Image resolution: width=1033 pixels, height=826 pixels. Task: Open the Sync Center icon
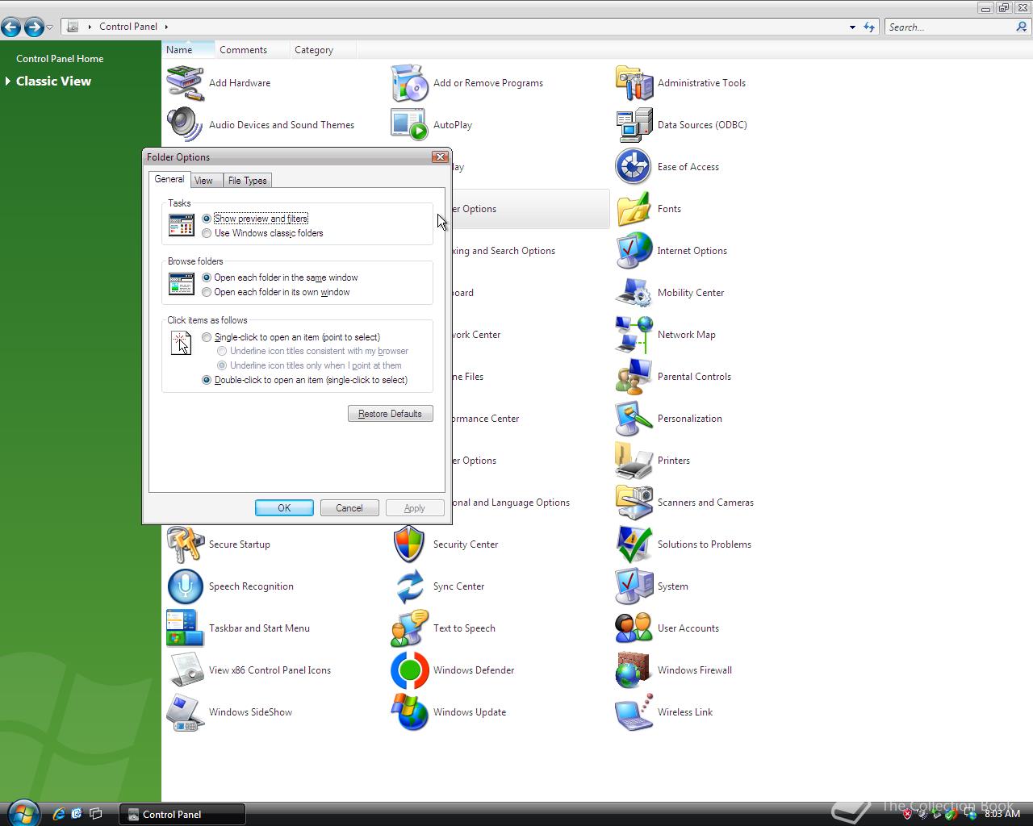[409, 586]
